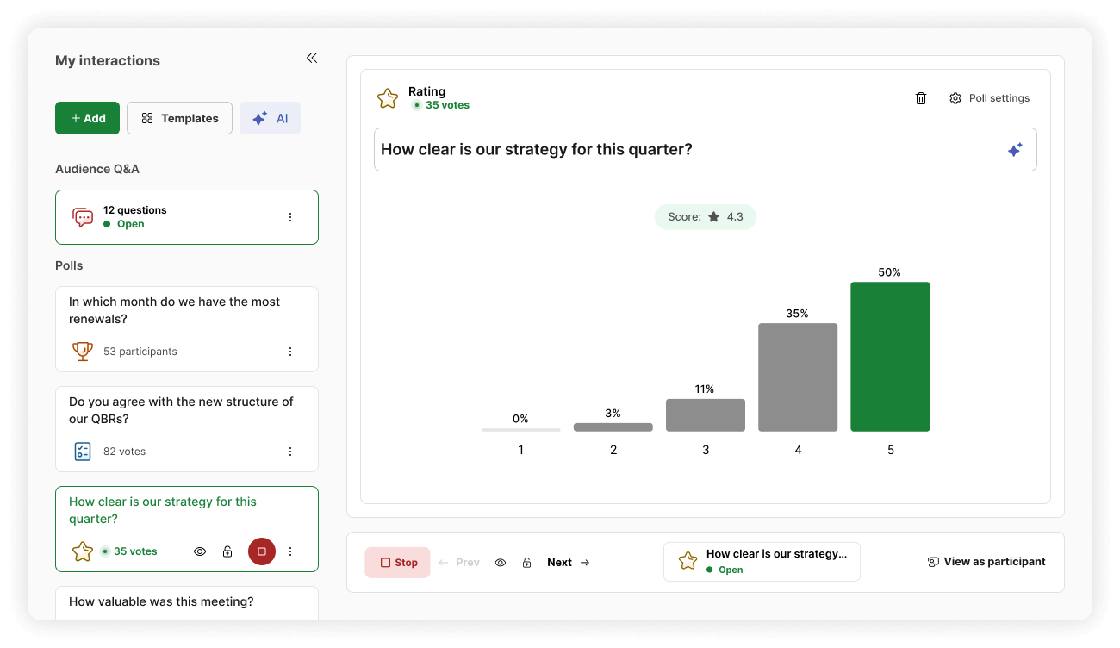1120x648 pixels.
Task: Open options menu for QBRs poll
Action: pyautogui.click(x=290, y=452)
